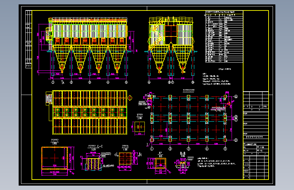
Task: Click the 1:20 scale title left of marker C
Action: pyautogui.click(x=125, y=148)
